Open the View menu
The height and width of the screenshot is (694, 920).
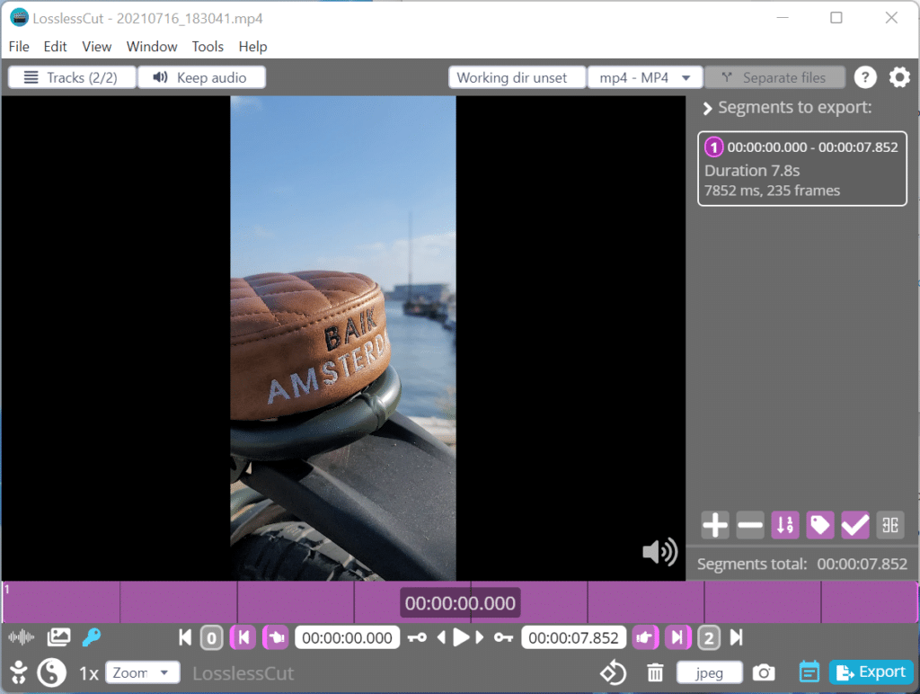97,47
